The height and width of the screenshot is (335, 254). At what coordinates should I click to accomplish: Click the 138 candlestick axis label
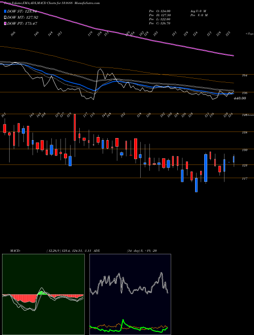[x=245, y=132]
